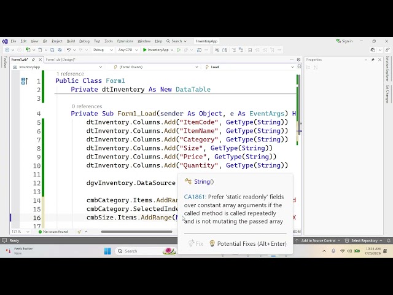Pin the Form1.vb tab with the pin icon
This screenshot has height=295, width=393.
pos(33,60)
